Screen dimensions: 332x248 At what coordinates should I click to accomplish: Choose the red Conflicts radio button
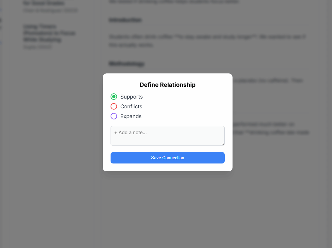pos(114,106)
